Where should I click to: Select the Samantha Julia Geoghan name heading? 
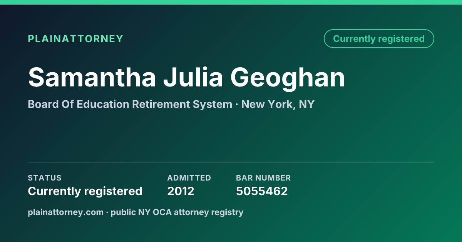[186, 77]
